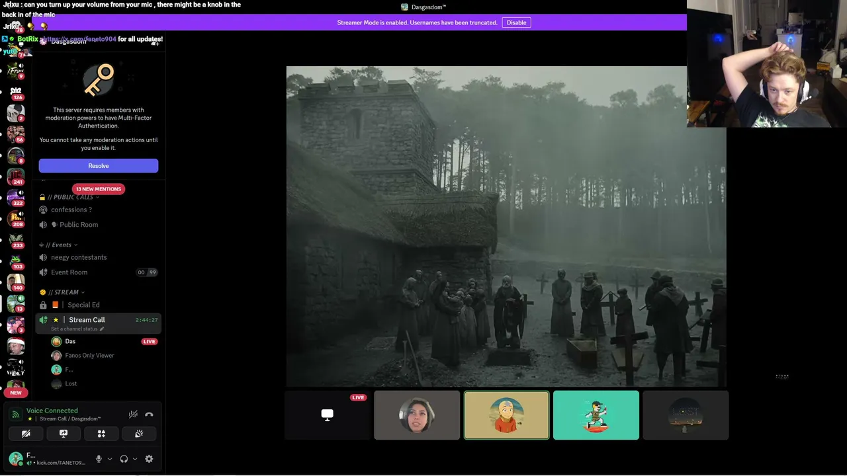Click the screen share LIVE tile
The height and width of the screenshot is (476, 847).
[327, 415]
